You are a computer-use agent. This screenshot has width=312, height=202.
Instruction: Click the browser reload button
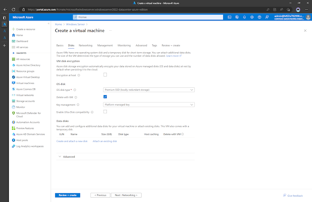click(13, 10)
